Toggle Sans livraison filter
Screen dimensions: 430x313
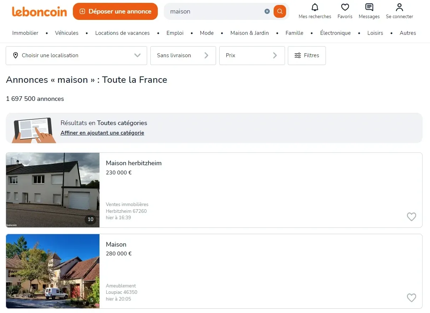pyautogui.click(x=174, y=55)
